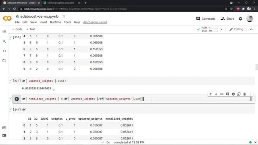The height and width of the screenshot is (145, 258).
Task: Copy link to cell icon
Action: [222, 94]
